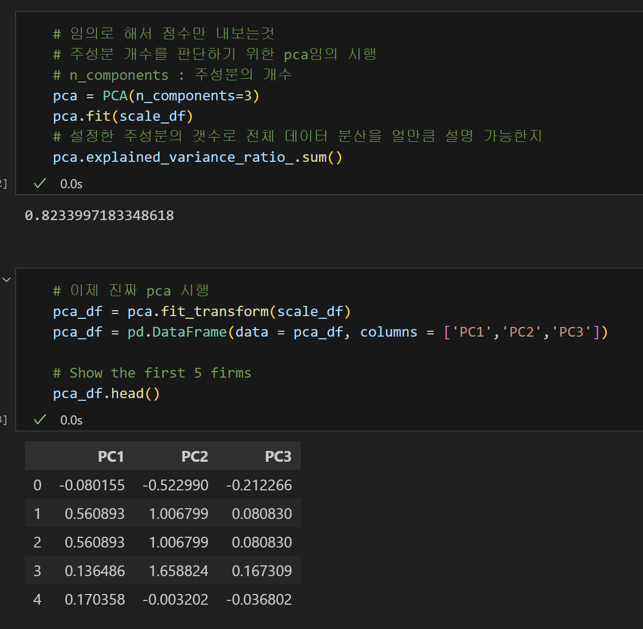The width and height of the screenshot is (643, 629).
Task: Click the table cell 1.658824
Action: (x=178, y=571)
